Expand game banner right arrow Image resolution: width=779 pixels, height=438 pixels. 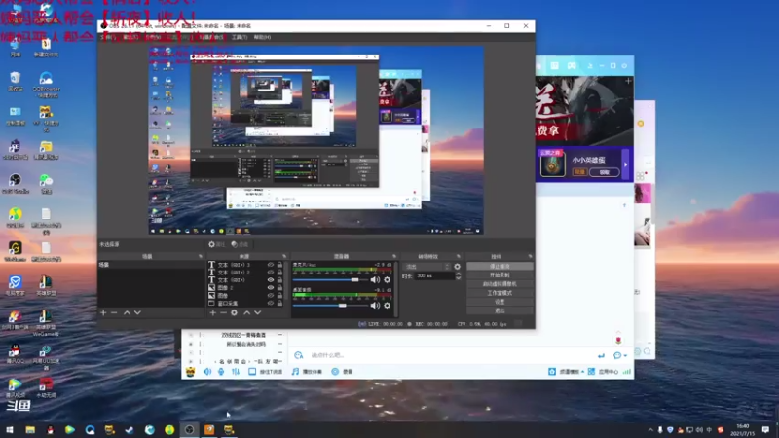coord(625,164)
